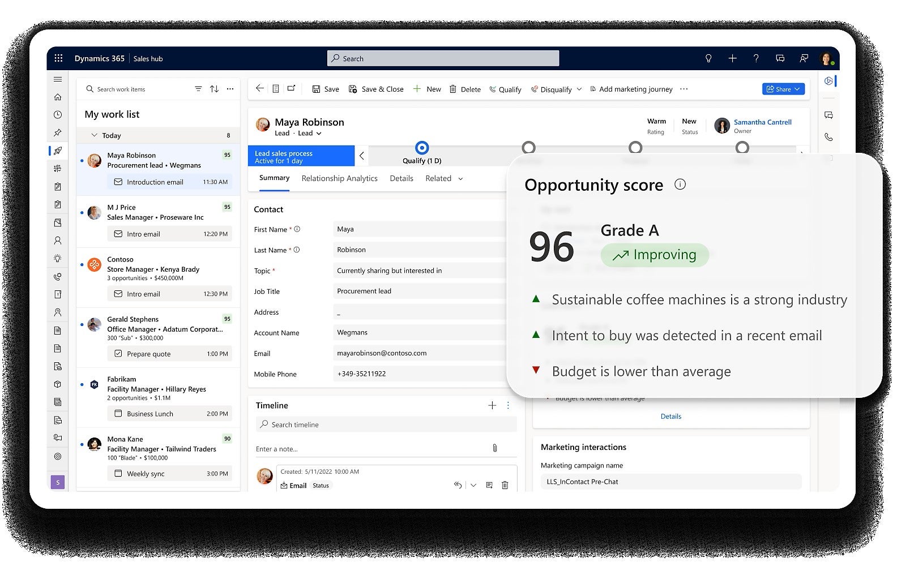Save the lead record
This screenshot has width=897, height=566.
(326, 89)
